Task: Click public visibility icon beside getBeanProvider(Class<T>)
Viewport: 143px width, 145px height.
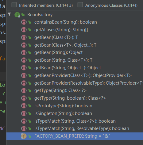Action: point(30,75)
